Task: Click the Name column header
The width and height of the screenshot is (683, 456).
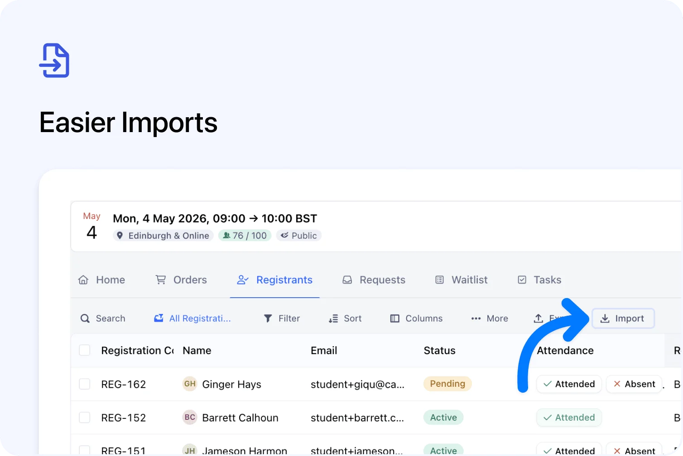Action: (197, 351)
